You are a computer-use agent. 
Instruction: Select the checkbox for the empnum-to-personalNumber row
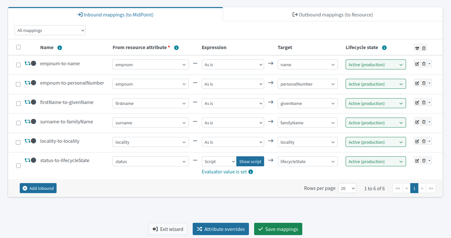point(18,85)
